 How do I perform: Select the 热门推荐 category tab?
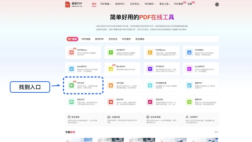[x=72, y=39]
